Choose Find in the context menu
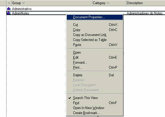The height and width of the screenshot is (117, 165). click(x=95, y=103)
